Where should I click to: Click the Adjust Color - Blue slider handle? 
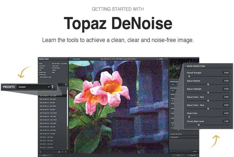(208, 109)
